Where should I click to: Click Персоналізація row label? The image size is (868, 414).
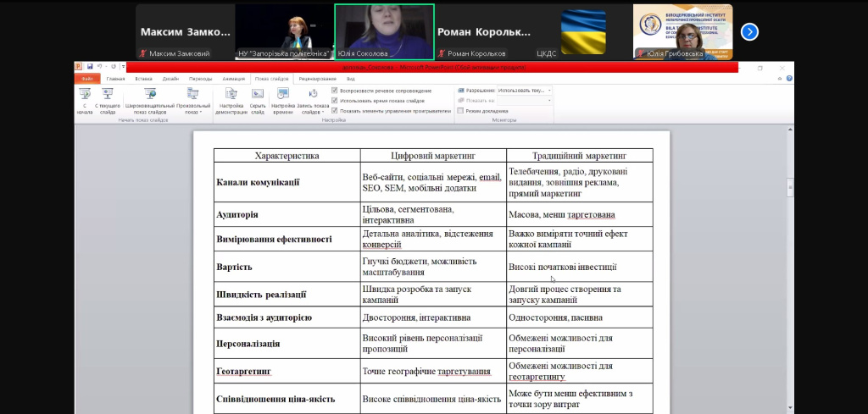[x=248, y=343]
